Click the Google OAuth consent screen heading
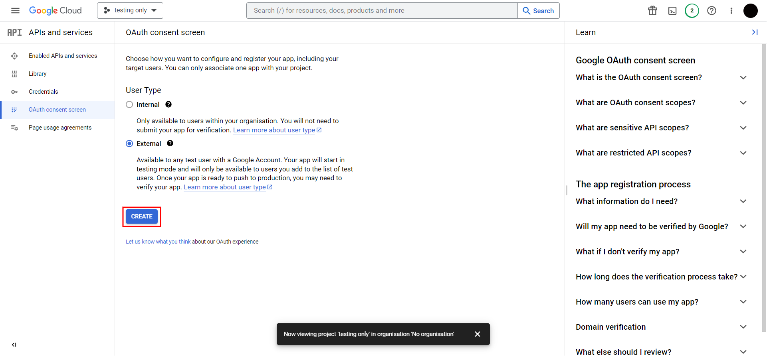This screenshot has height=356, width=767. coord(635,60)
